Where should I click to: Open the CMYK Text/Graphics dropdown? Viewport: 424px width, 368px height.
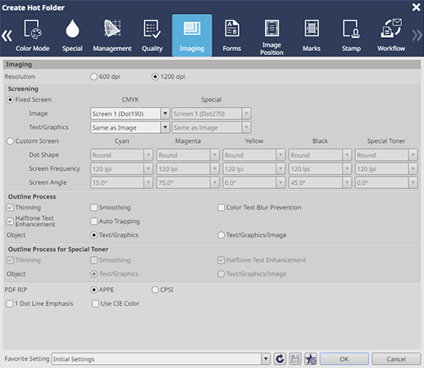tap(165, 127)
